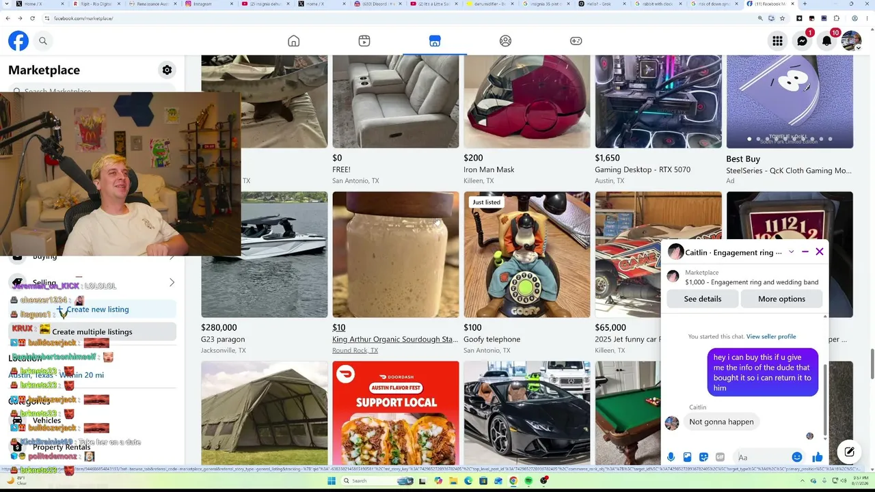875x492 pixels.
Task: Send a voice clip with microphone icon
Action: click(671, 457)
